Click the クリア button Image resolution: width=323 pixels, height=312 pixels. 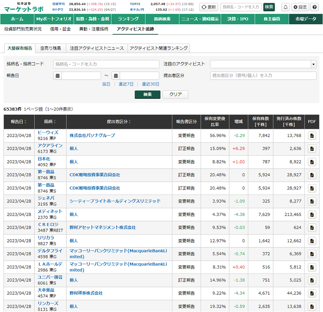(175, 94)
